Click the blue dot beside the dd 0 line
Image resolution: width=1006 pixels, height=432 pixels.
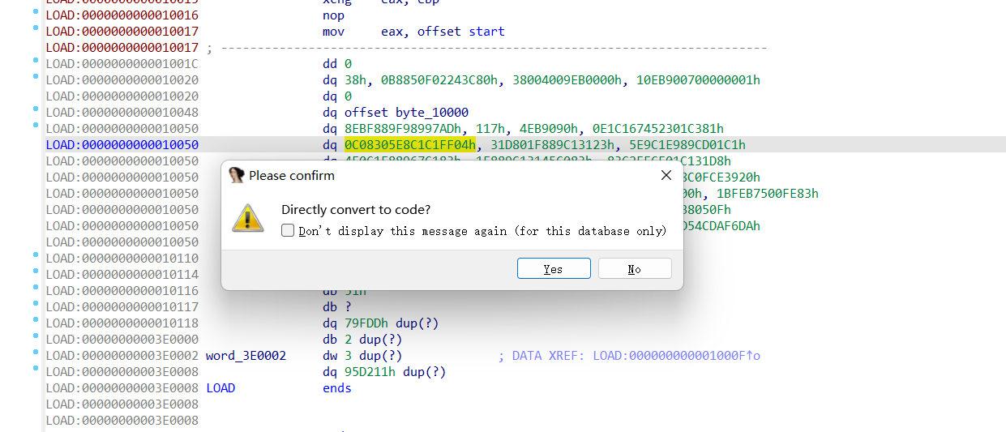pyautogui.click(x=36, y=61)
